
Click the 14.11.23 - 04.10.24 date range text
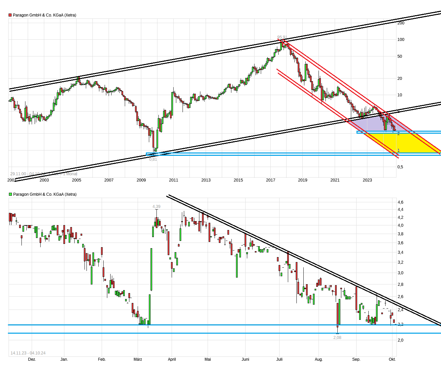point(29,352)
